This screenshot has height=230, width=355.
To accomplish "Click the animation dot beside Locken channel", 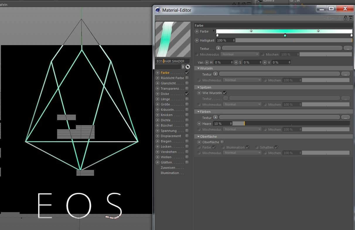I will coord(158,146).
